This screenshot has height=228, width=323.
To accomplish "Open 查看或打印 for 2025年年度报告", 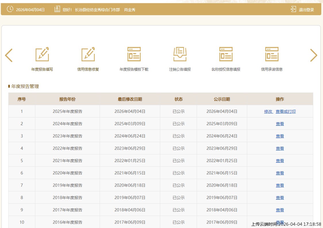I will point(286,111).
